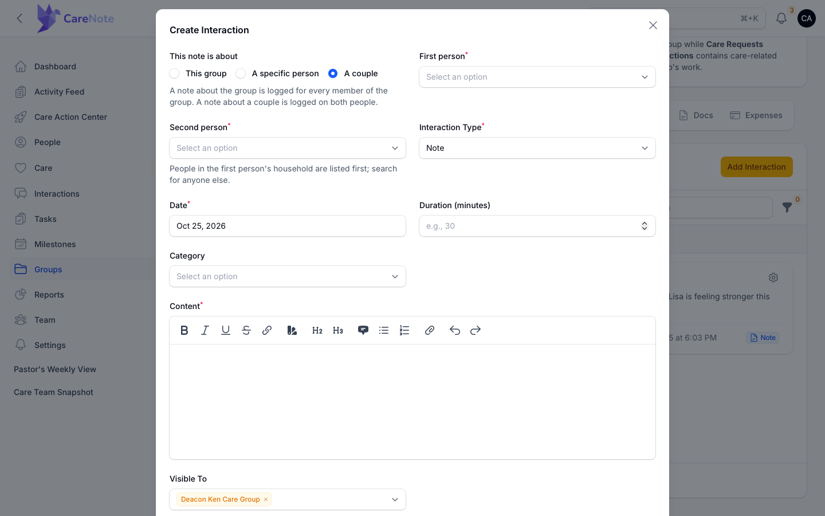Open Activity Feed in the sidebar
Viewport: 825px width, 516px height.
[x=59, y=92]
